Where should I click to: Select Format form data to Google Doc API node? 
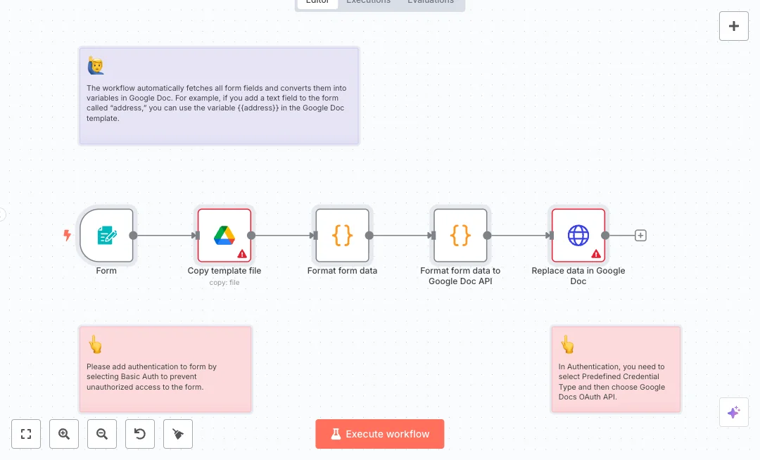click(460, 236)
